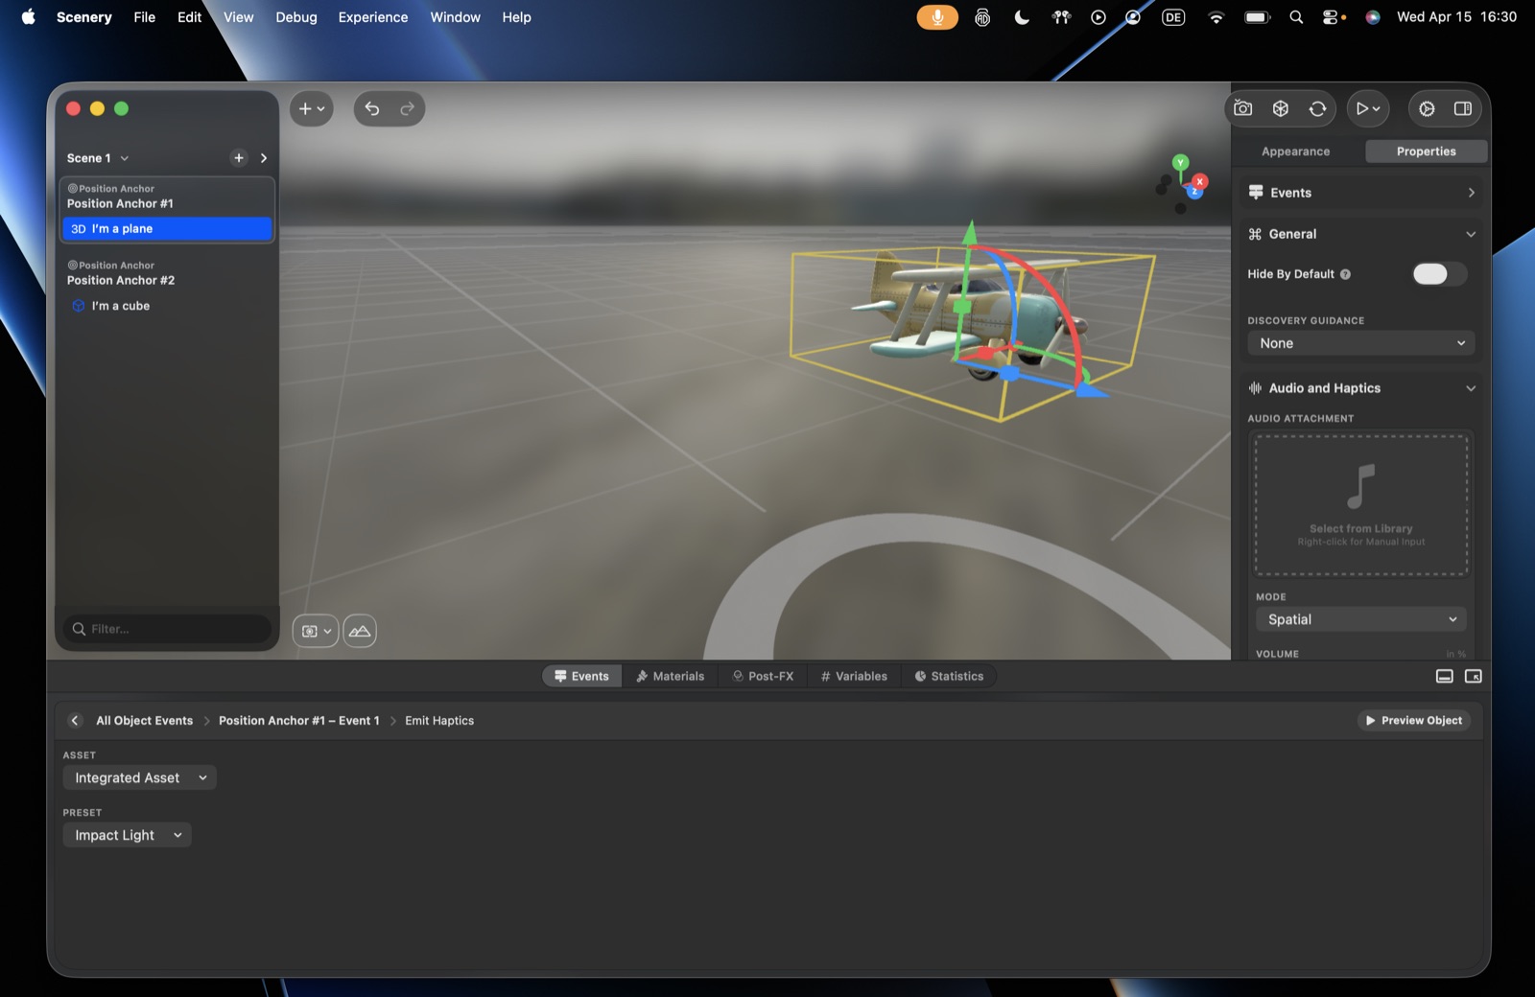Click the Preview Object button
This screenshot has height=997, width=1535.
1413,720
